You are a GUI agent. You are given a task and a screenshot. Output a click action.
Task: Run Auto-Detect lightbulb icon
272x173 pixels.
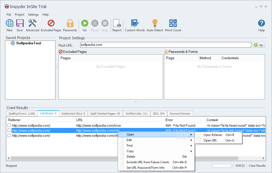tap(155, 25)
